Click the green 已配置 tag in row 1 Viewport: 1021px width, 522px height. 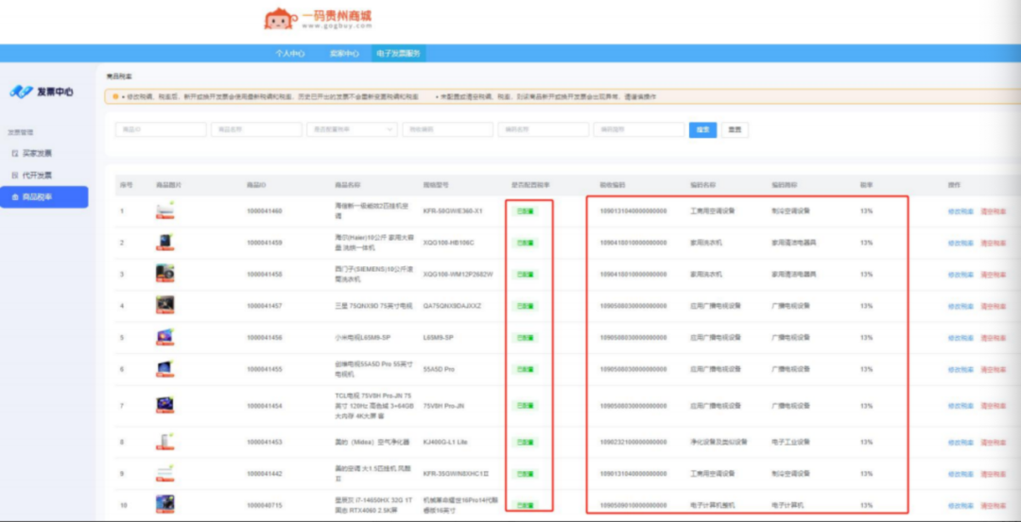[524, 211]
